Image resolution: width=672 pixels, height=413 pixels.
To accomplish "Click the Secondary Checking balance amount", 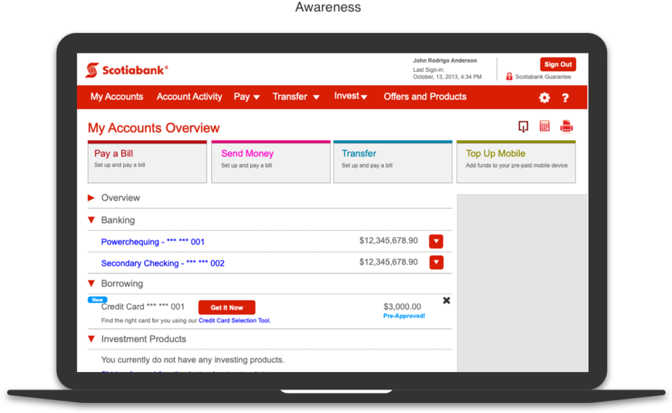I will click(388, 262).
